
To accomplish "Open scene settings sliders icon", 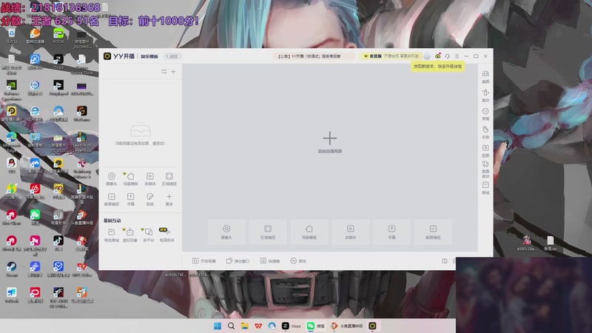I will point(164,71).
